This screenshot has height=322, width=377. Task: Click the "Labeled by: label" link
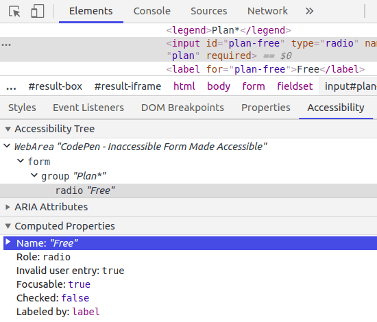click(x=86, y=312)
